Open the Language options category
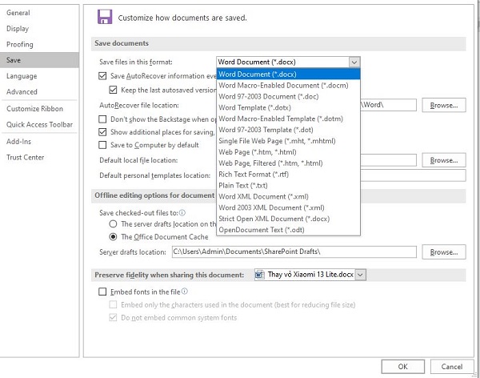The height and width of the screenshot is (378, 480). (x=39, y=76)
